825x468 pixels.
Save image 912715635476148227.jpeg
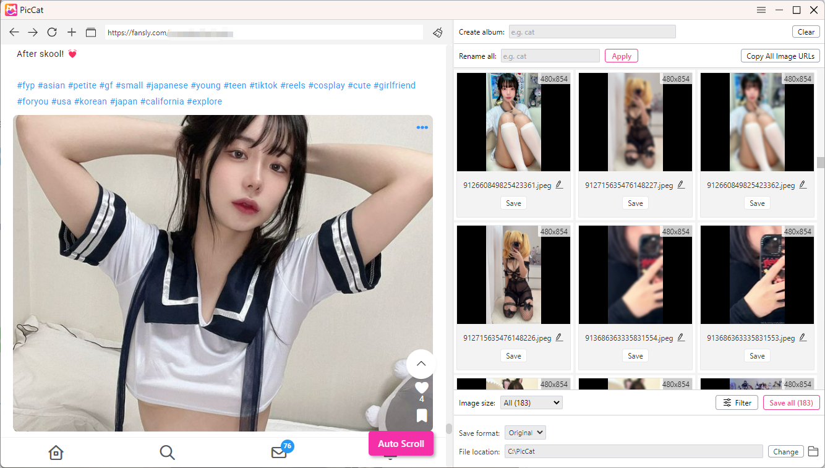click(x=635, y=203)
